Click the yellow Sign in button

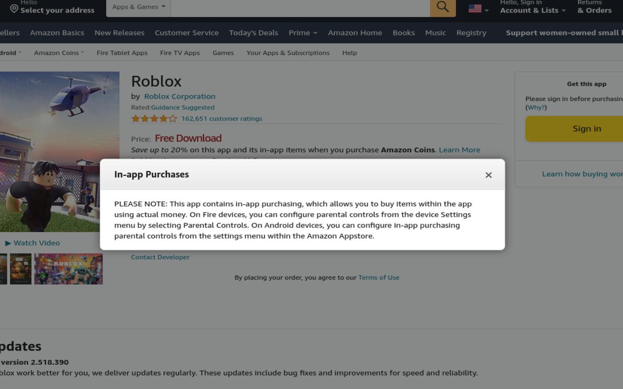574,129
